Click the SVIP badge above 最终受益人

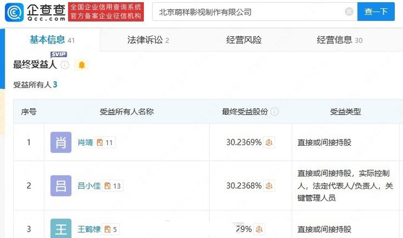click(x=59, y=54)
